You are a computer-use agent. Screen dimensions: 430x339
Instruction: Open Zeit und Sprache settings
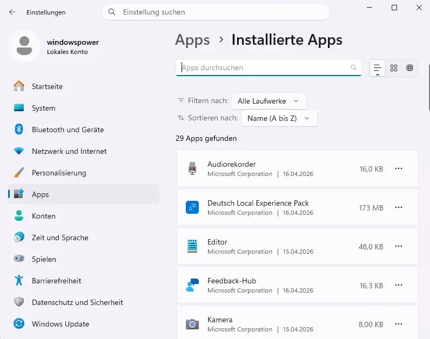(x=84, y=238)
